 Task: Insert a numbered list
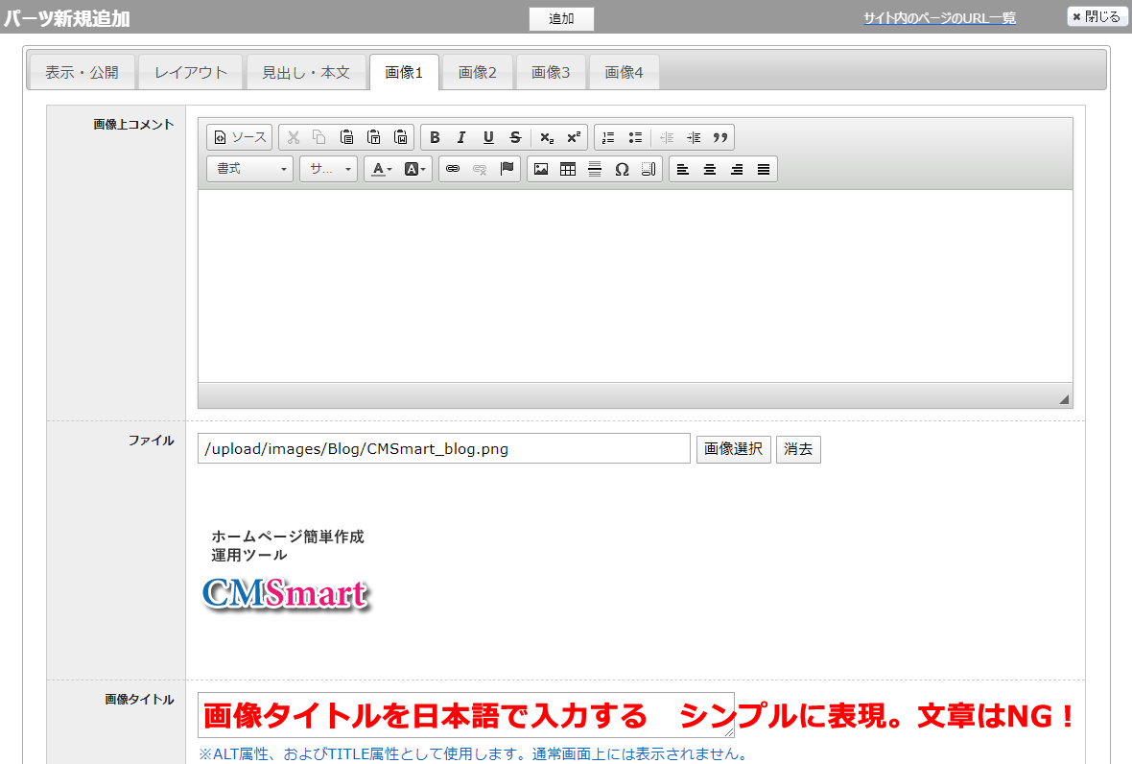(607, 137)
